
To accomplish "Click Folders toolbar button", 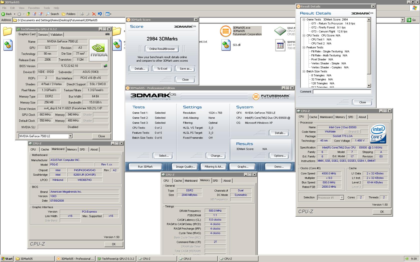I will point(68,14).
